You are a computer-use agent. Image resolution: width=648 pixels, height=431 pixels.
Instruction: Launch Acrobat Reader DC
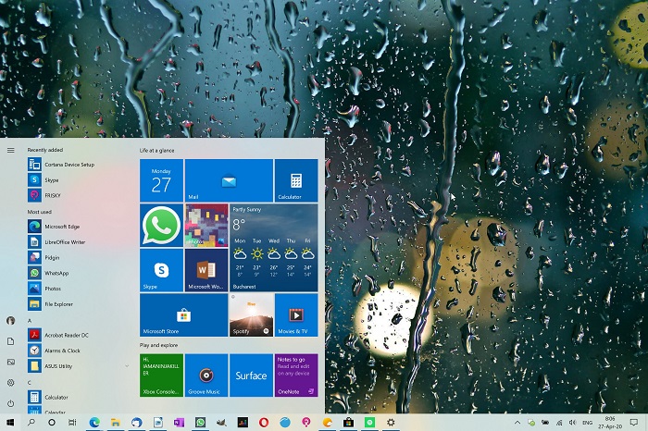(x=79, y=335)
